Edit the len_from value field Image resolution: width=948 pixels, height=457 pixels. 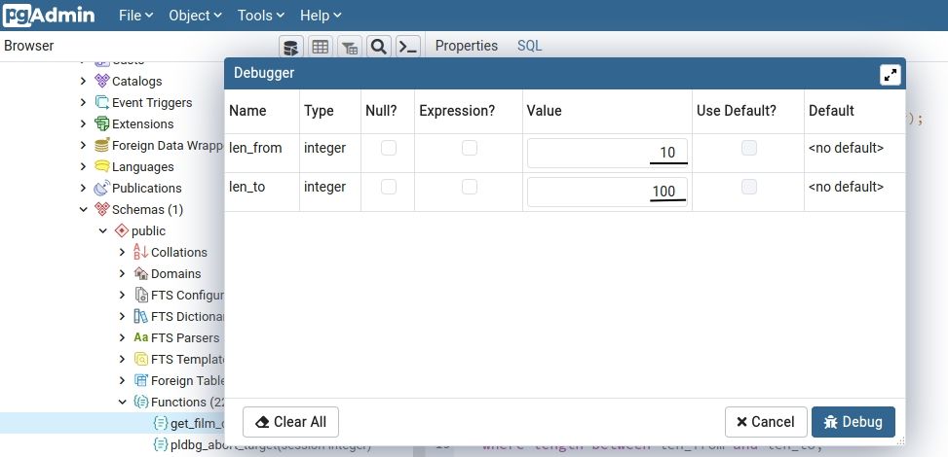click(607, 153)
